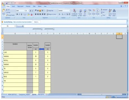This screenshot has width=129, height=100.
Task: Toggle the Bottom Align button
Action: [x=40, y=11]
